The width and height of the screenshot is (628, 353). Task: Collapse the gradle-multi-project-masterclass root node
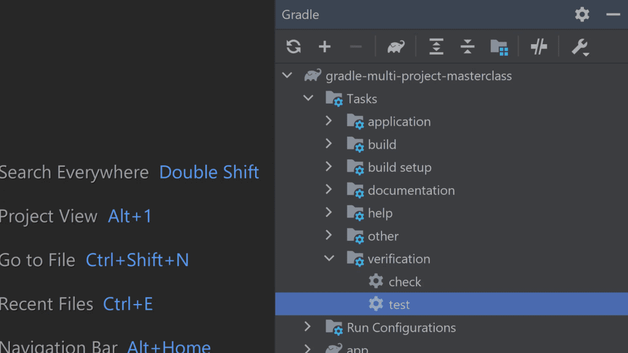point(287,75)
